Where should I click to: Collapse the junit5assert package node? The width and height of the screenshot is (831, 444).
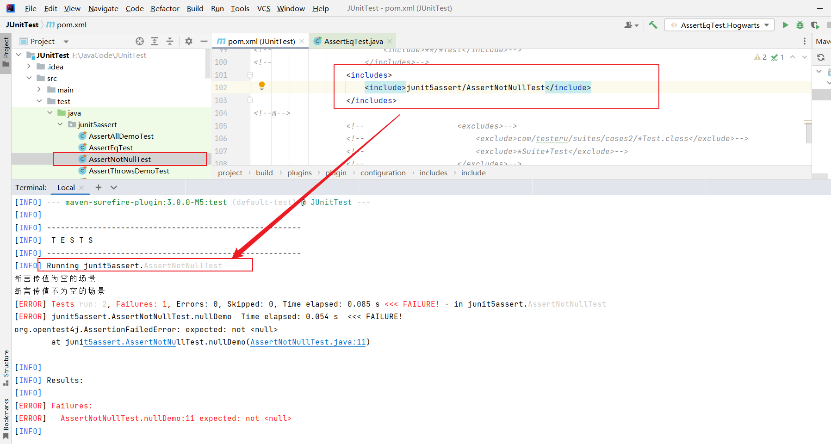60,124
